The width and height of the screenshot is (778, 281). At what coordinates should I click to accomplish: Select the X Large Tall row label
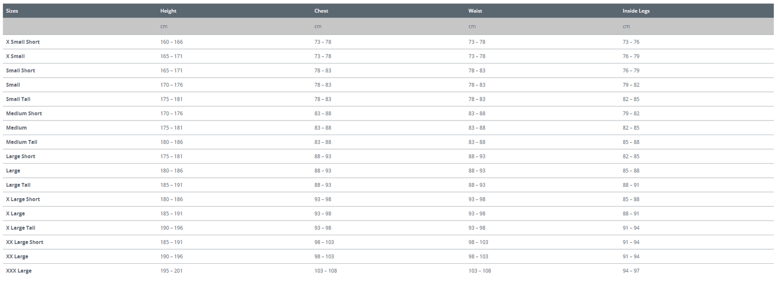pos(20,228)
